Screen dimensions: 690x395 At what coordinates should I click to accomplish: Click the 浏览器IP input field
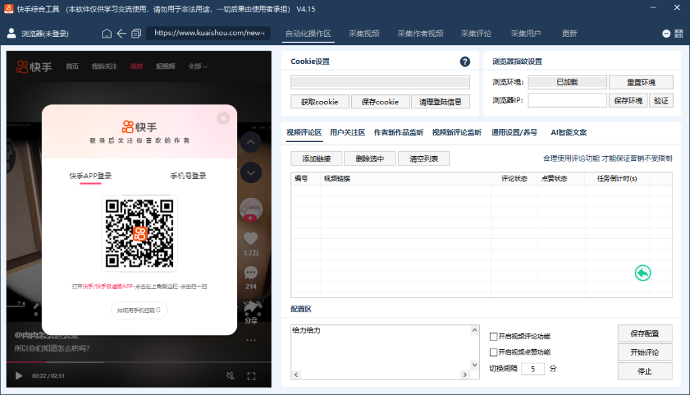pyautogui.click(x=567, y=101)
